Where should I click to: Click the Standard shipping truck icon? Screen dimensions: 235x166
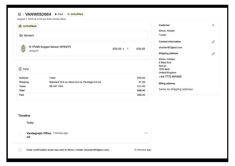(x=21, y=35)
